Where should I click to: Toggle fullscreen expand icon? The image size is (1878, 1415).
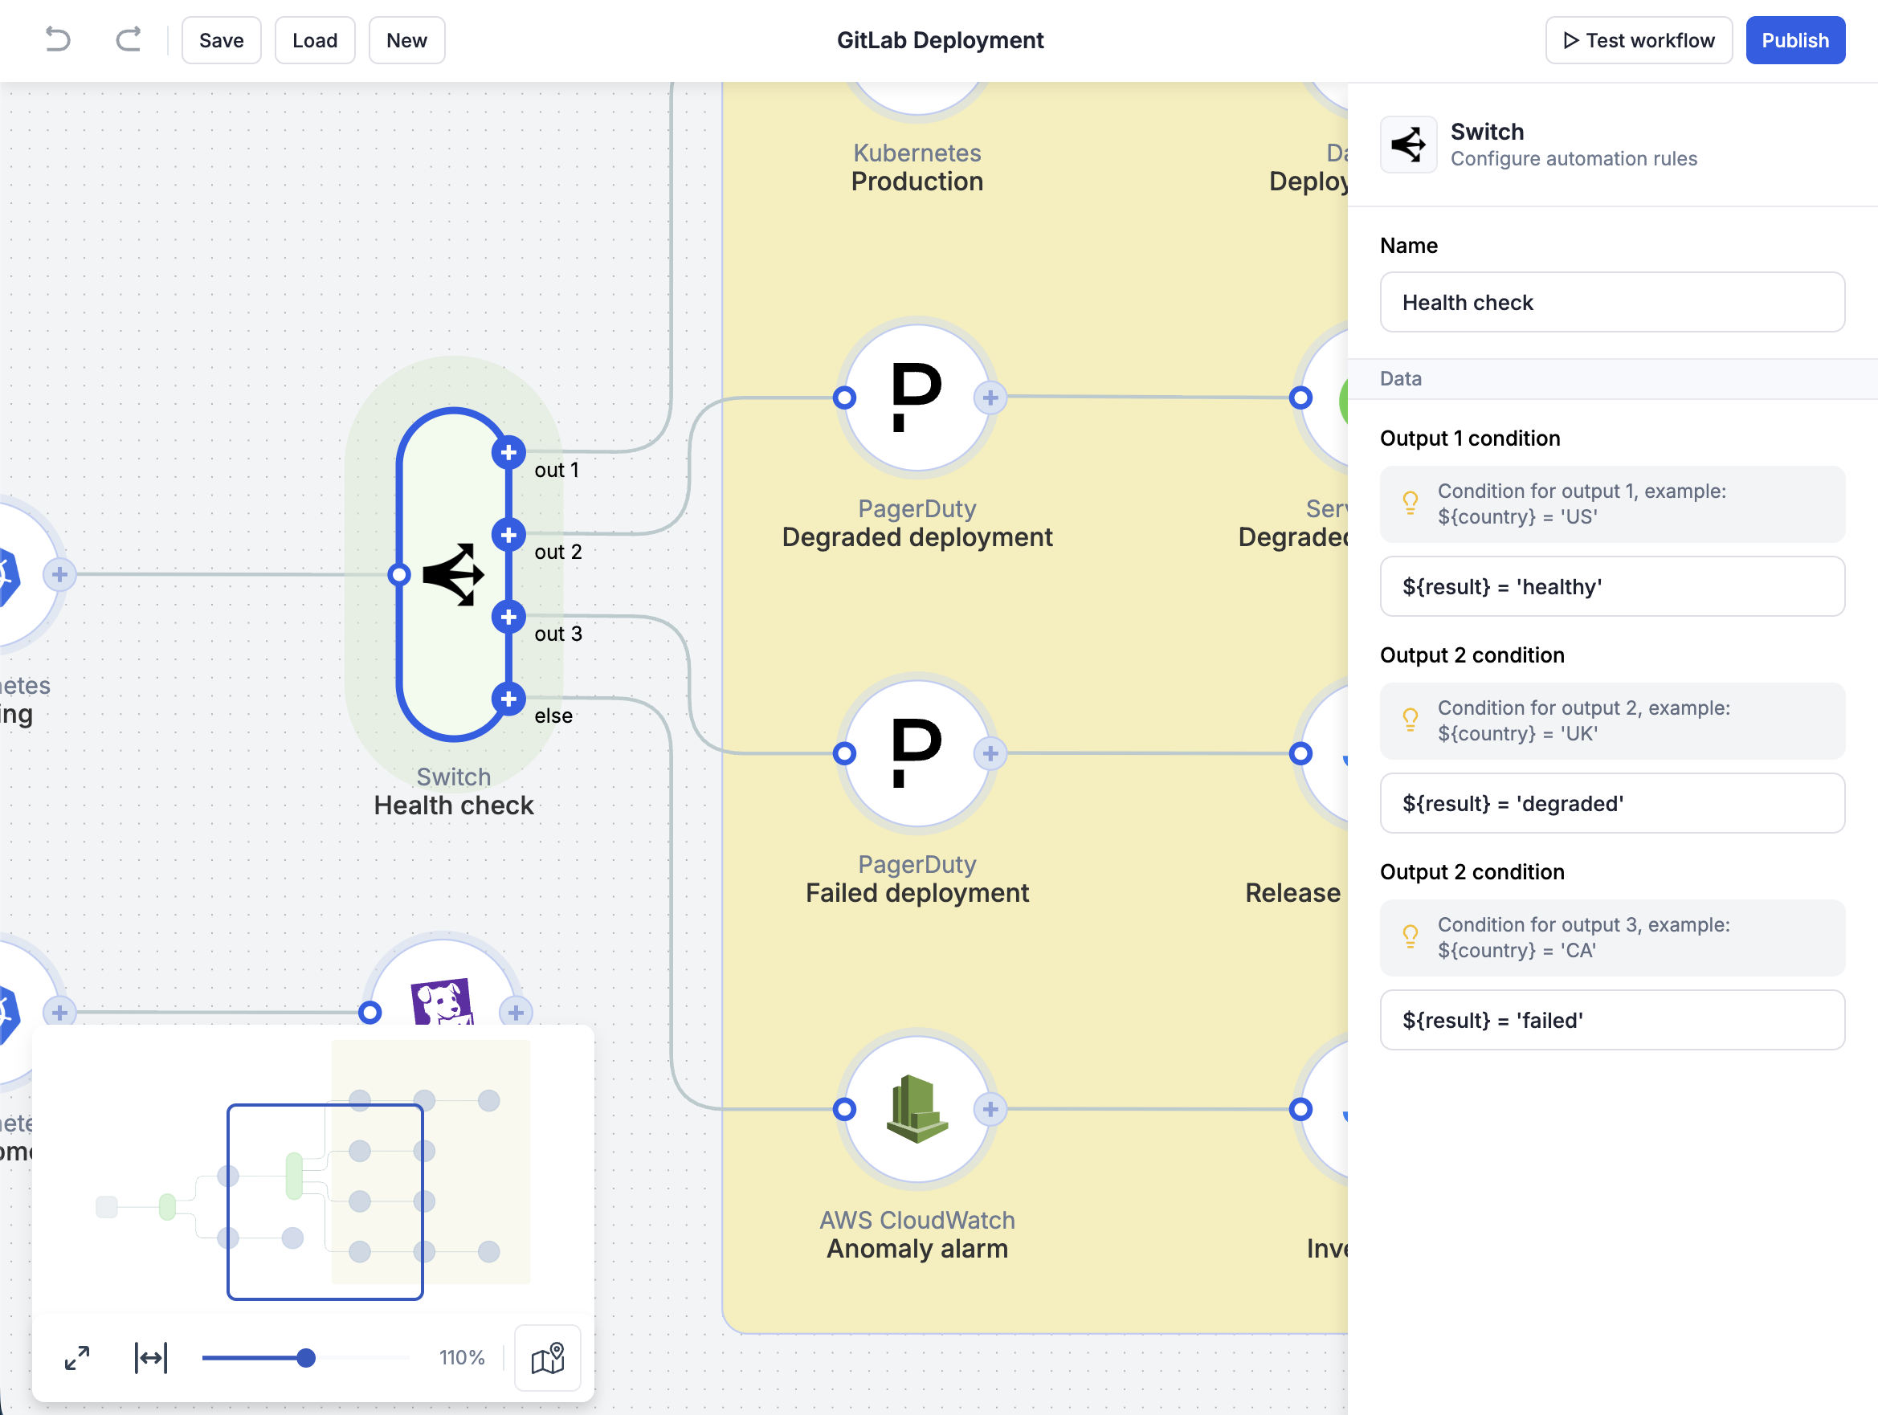[x=77, y=1357]
